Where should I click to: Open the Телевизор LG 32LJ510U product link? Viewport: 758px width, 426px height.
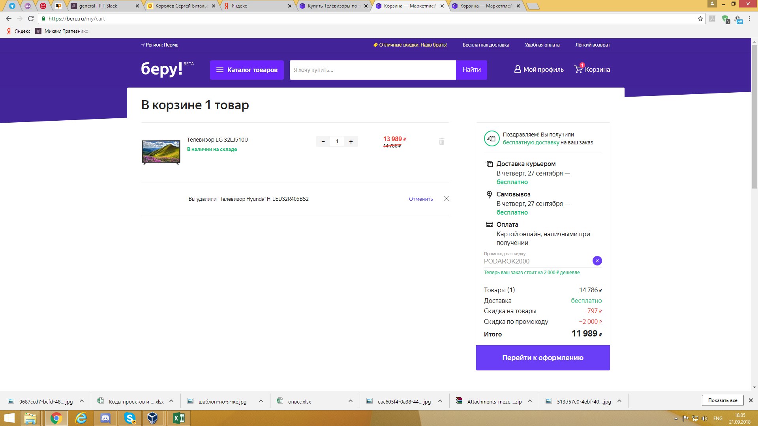click(x=218, y=140)
